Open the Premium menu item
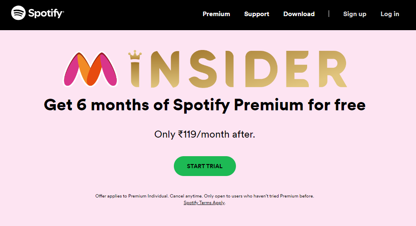416x226 pixels. [x=216, y=14]
